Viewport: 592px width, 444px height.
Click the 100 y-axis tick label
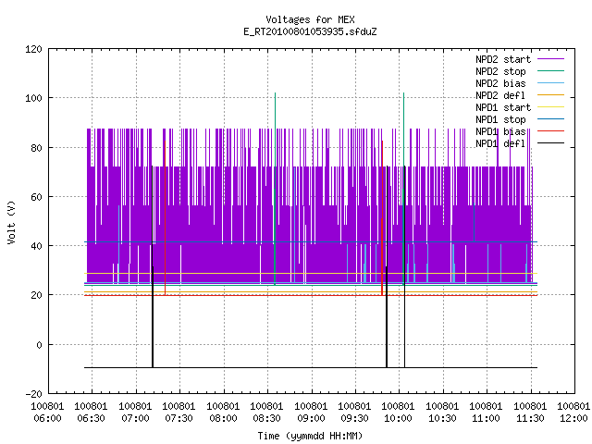pos(33,99)
